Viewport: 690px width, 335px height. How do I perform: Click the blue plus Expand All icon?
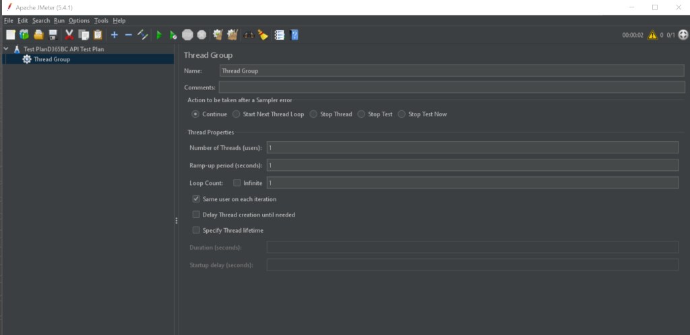(x=114, y=35)
